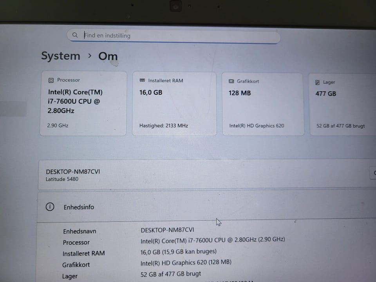Click the 'Om' breadcrumb title
The width and height of the screenshot is (376, 282).
click(108, 56)
